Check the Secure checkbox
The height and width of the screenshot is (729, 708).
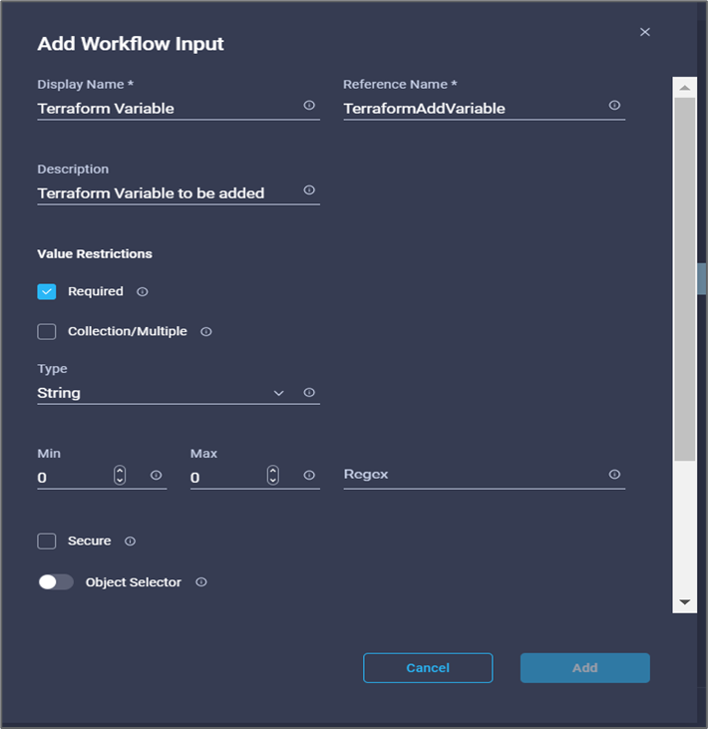(x=47, y=542)
